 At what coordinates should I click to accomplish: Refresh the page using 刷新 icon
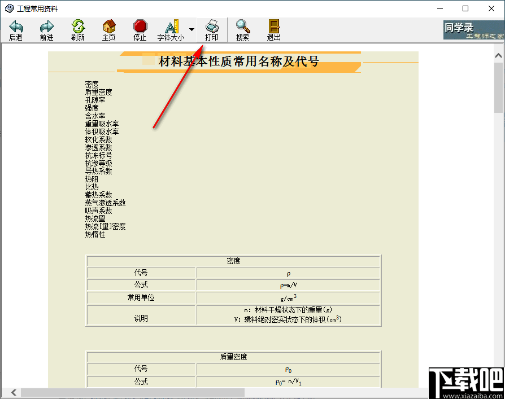coord(77,30)
